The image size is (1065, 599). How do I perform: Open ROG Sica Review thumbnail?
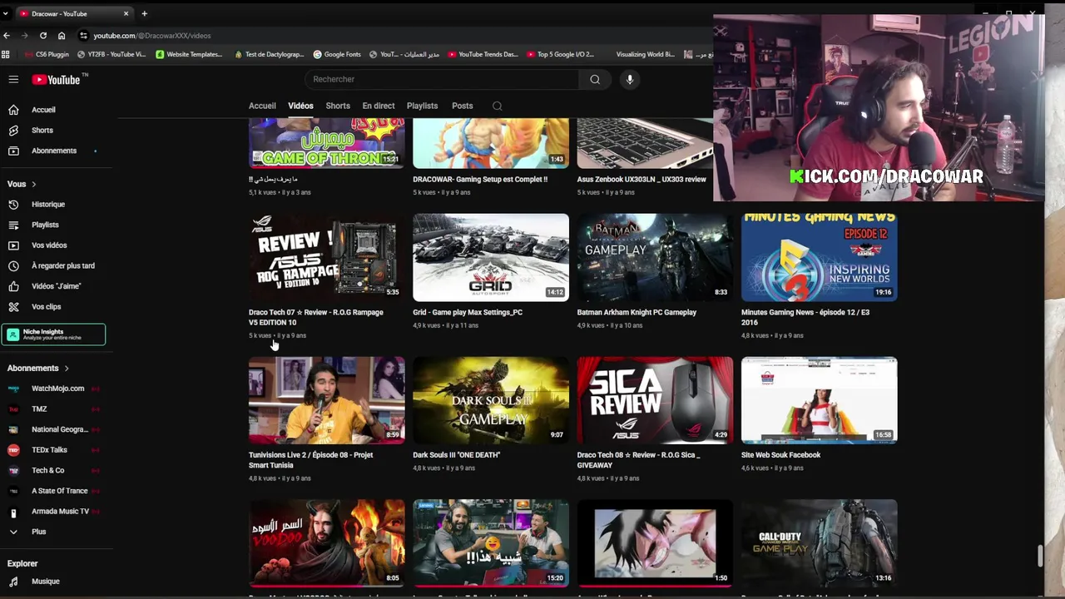[x=655, y=400]
